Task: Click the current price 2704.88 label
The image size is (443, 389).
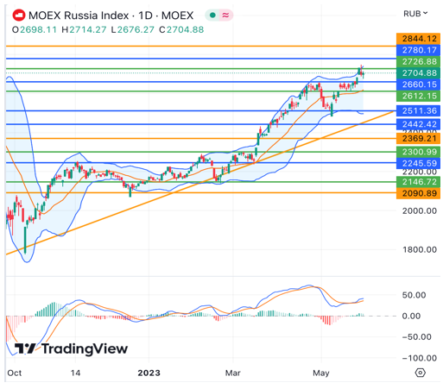Action: coord(418,73)
